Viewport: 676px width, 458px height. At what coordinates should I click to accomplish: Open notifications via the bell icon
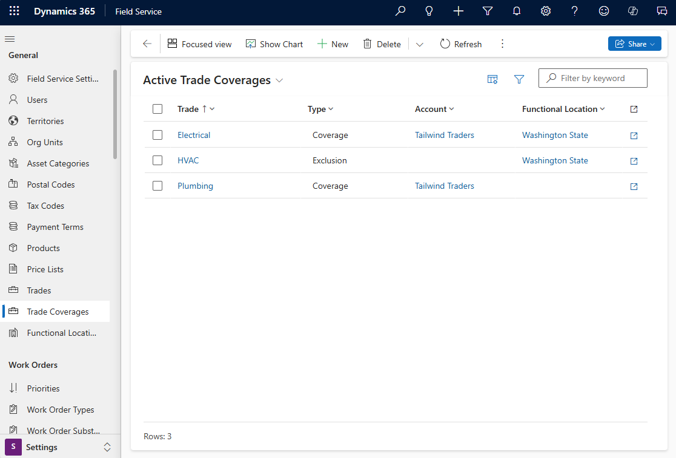tap(517, 11)
